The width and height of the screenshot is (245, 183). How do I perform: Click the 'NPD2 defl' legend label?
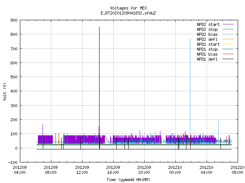pyautogui.click(x=207, y=39)
